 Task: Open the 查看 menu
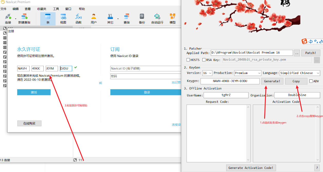coord(28,9)
